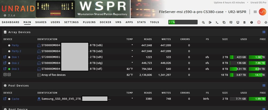Browse Cache pool via its open-link icon
The height and width of the screenshot is (110, 268).
click(x=5, y=99)
